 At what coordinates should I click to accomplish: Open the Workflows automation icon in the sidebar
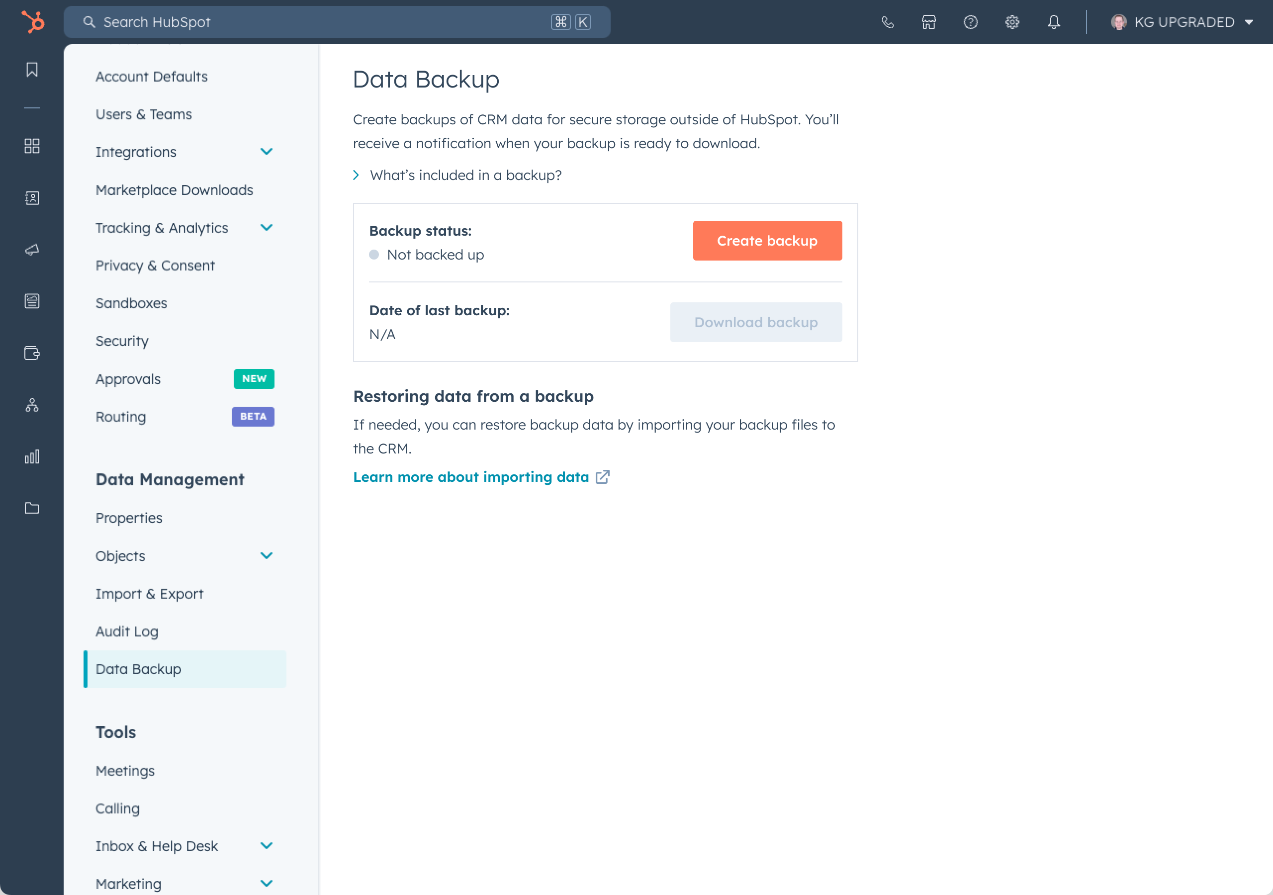(32, 405)
